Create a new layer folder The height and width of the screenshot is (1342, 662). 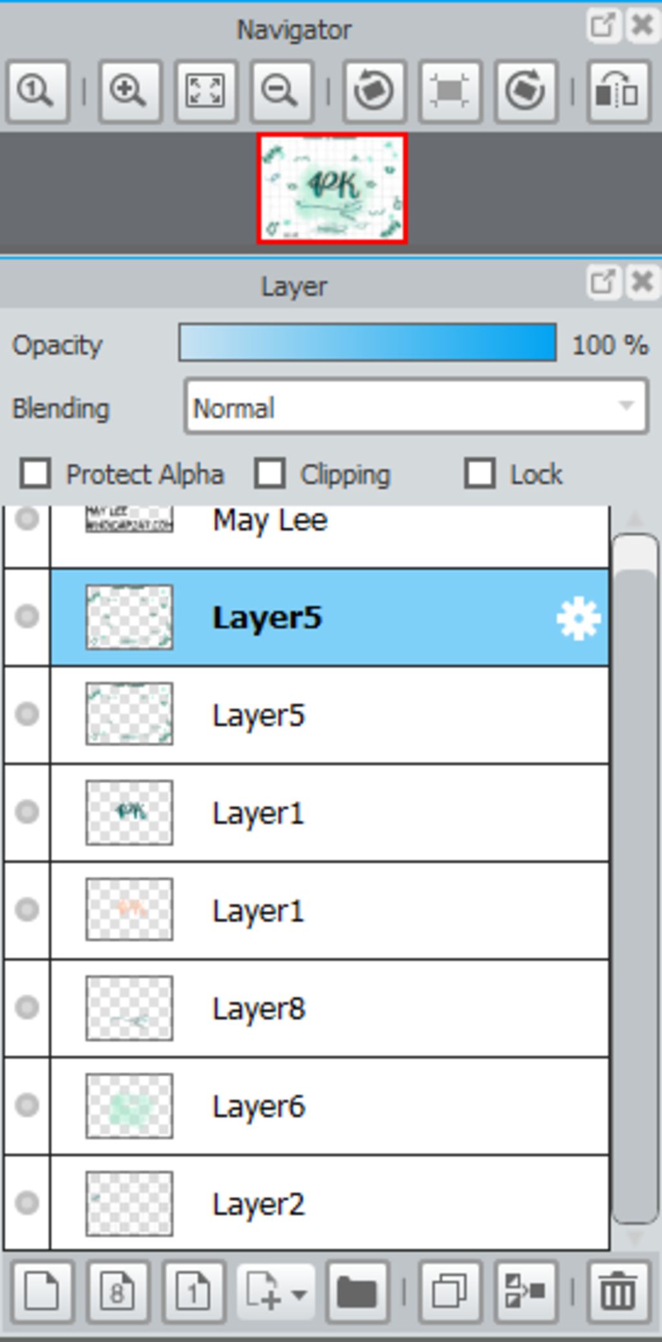(358, 1292)
